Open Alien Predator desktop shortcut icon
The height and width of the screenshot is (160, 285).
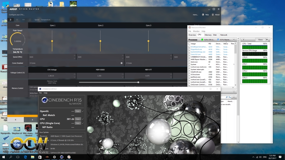tap(73, 4)
